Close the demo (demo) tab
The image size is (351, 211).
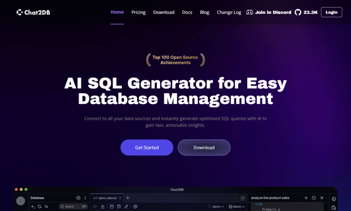click(120, 198)
